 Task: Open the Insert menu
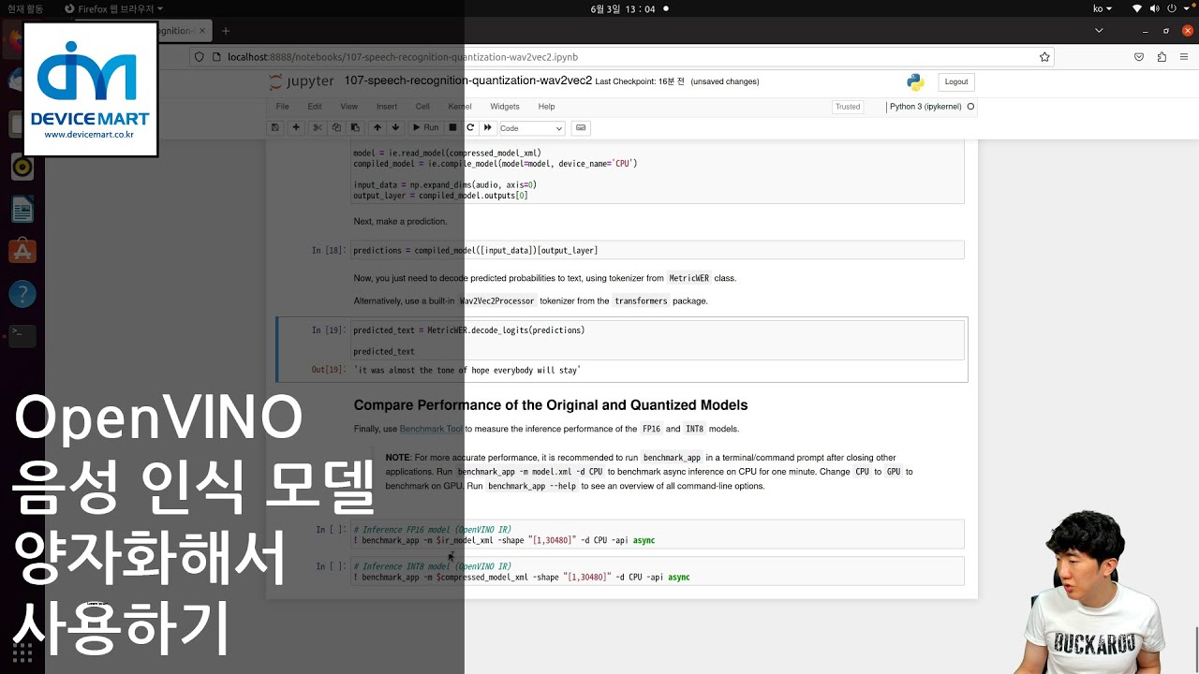[x=387, y=107]
